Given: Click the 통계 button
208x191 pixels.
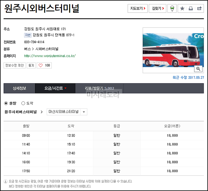Looking at the screenshot, I should (31, 65).
